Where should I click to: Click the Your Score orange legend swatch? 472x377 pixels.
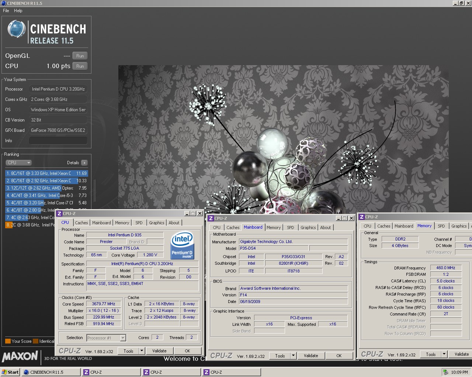(x=8, y=341)
